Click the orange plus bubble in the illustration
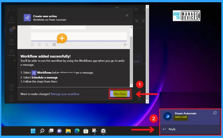 [62, 38]
